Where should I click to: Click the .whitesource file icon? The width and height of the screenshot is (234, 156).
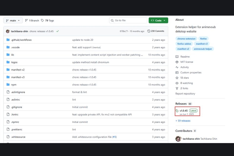tap(8, 137)
